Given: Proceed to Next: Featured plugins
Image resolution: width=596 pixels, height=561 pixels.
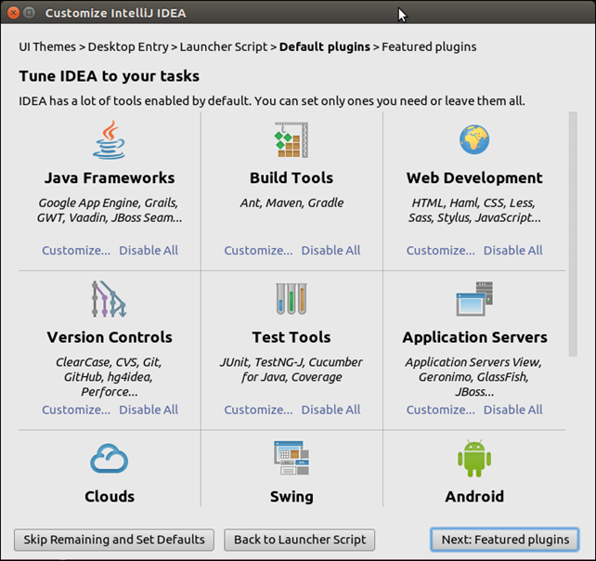Looking at the screenshot, I should point(505,540).
